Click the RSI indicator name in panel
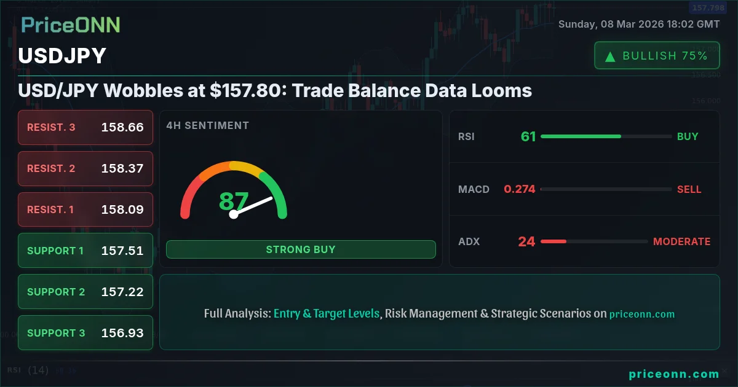The height and width of the screenshot is (387, 738). (466, 136)
